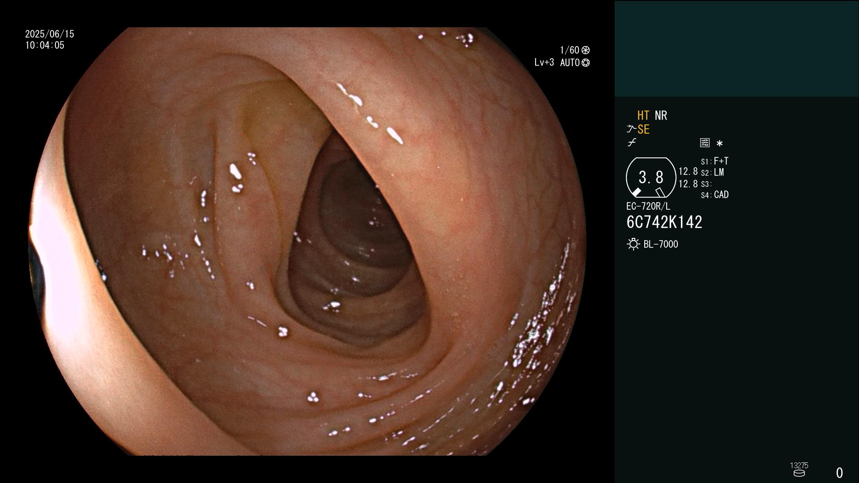Select the empty S3: switch assignment
Viewport: 859px width, 483px height.
click(x=706, y=184)
